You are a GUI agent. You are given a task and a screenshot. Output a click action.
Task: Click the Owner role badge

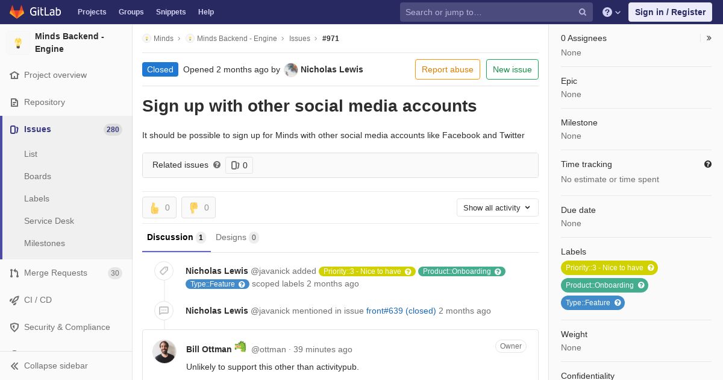(511, 346)
